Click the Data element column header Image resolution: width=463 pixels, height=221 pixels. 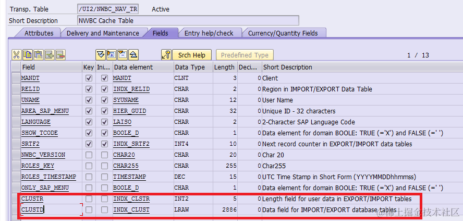[x=143, y=67]
